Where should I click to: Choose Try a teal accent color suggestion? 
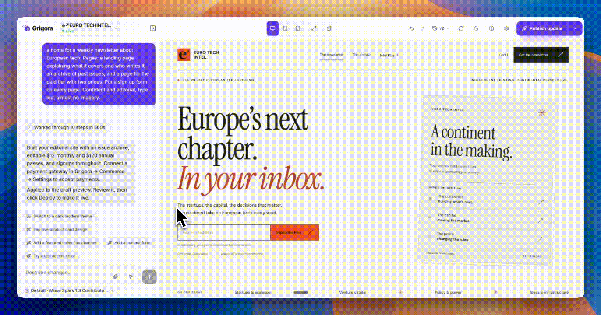click(x=51, y=256)
